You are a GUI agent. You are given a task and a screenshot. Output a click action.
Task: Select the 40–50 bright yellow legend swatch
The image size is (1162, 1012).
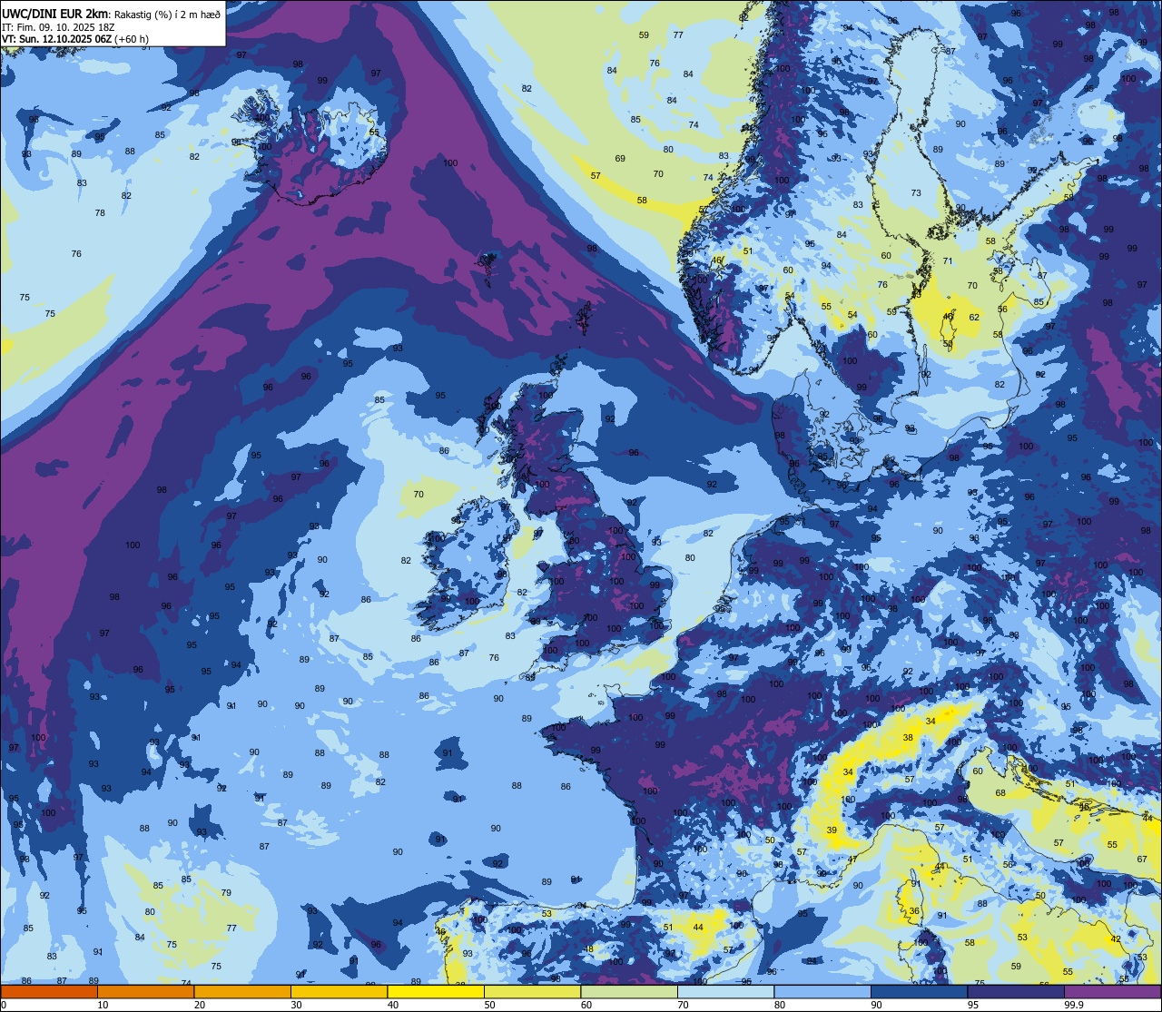pyautogui.click(x=436, y=991)
